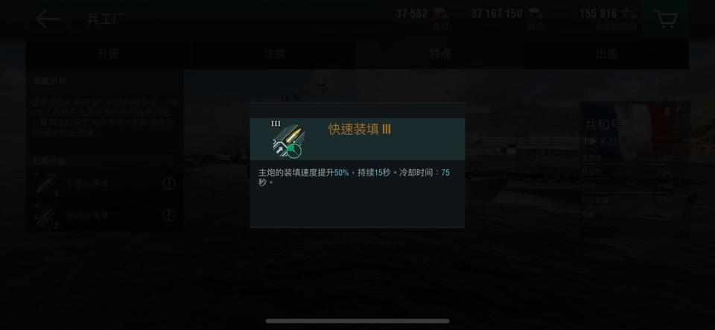Image resolution: width=715 pixels, height=330 pixels.
Task: Open the shopping cart store
Action: click(665, 19)
